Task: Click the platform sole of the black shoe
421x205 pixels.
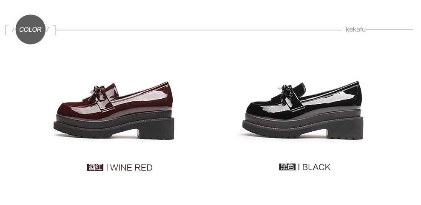Action: 303,125
